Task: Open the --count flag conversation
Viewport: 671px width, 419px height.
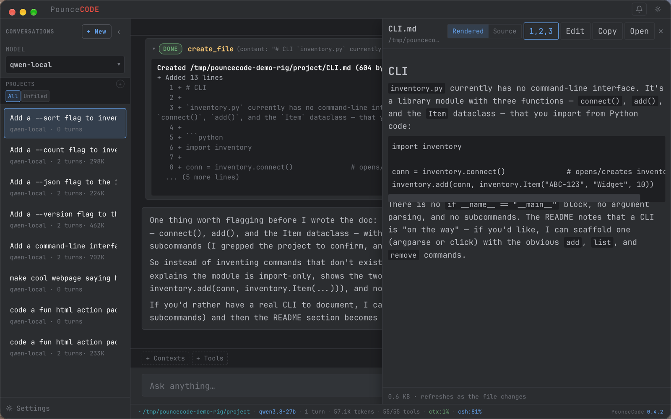Action: (65, 155)
